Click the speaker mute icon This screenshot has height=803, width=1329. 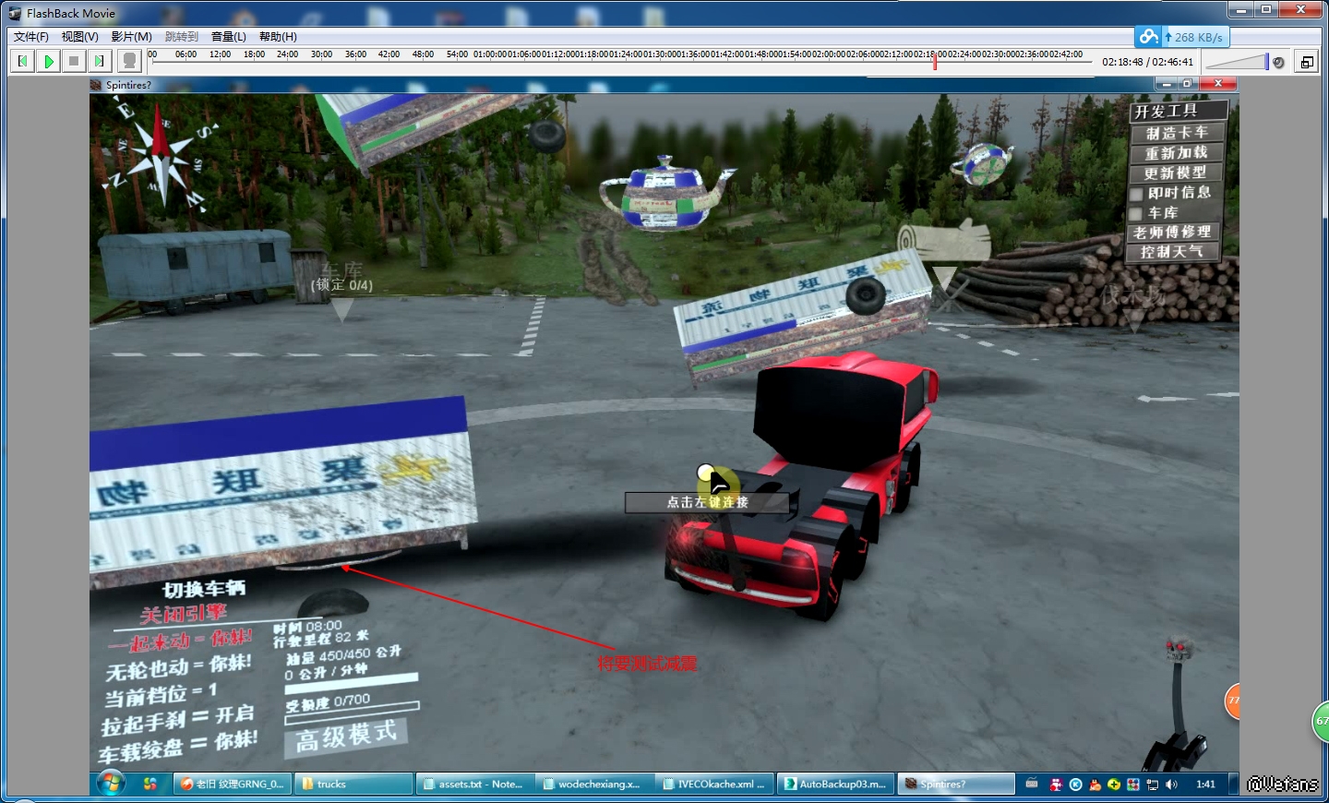click(1278, 62)
